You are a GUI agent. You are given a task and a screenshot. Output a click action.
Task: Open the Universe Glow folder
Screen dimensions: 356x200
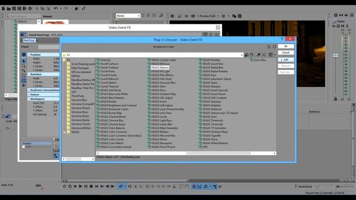[x=80, y=112]
